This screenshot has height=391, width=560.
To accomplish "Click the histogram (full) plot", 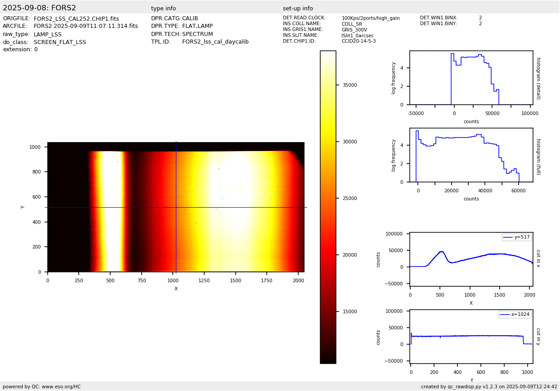I will [471, 155].
